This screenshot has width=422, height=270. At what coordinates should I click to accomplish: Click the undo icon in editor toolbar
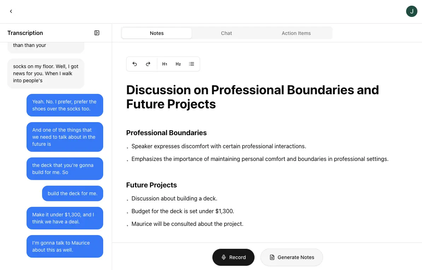135,64
